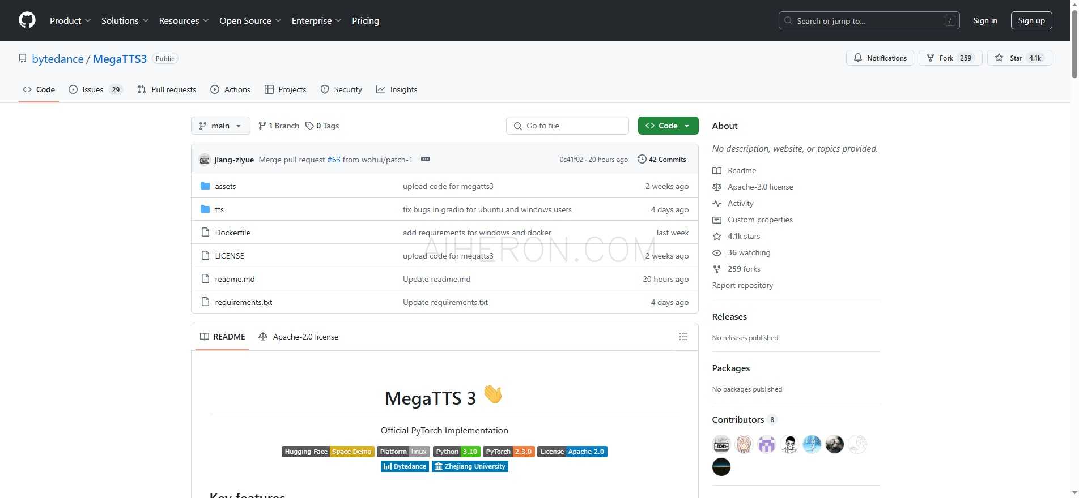View the 1 Branch list
The image size is (1079, 498).
coord(278,126)
